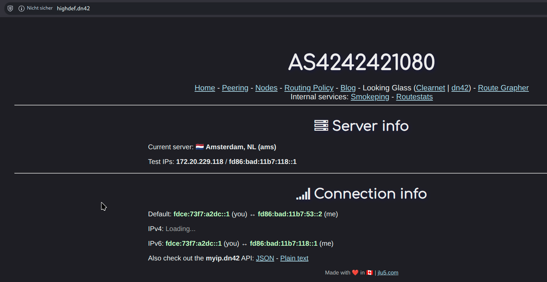Open the Routestats internal service

click(x=414, y=97)
